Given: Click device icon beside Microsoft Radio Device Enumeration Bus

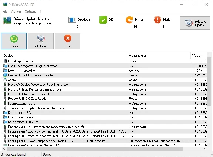Looking at the screenshot, I should coord(5,89).
